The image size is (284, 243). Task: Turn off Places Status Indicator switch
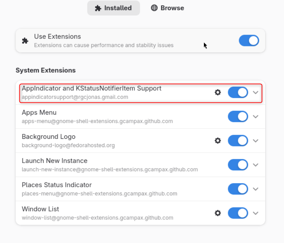pyautogui.click(x=238, y=189)
